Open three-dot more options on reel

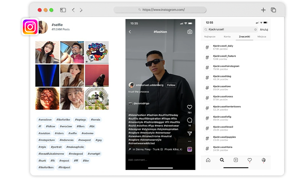pyautogui.click(x=190, y=141)
